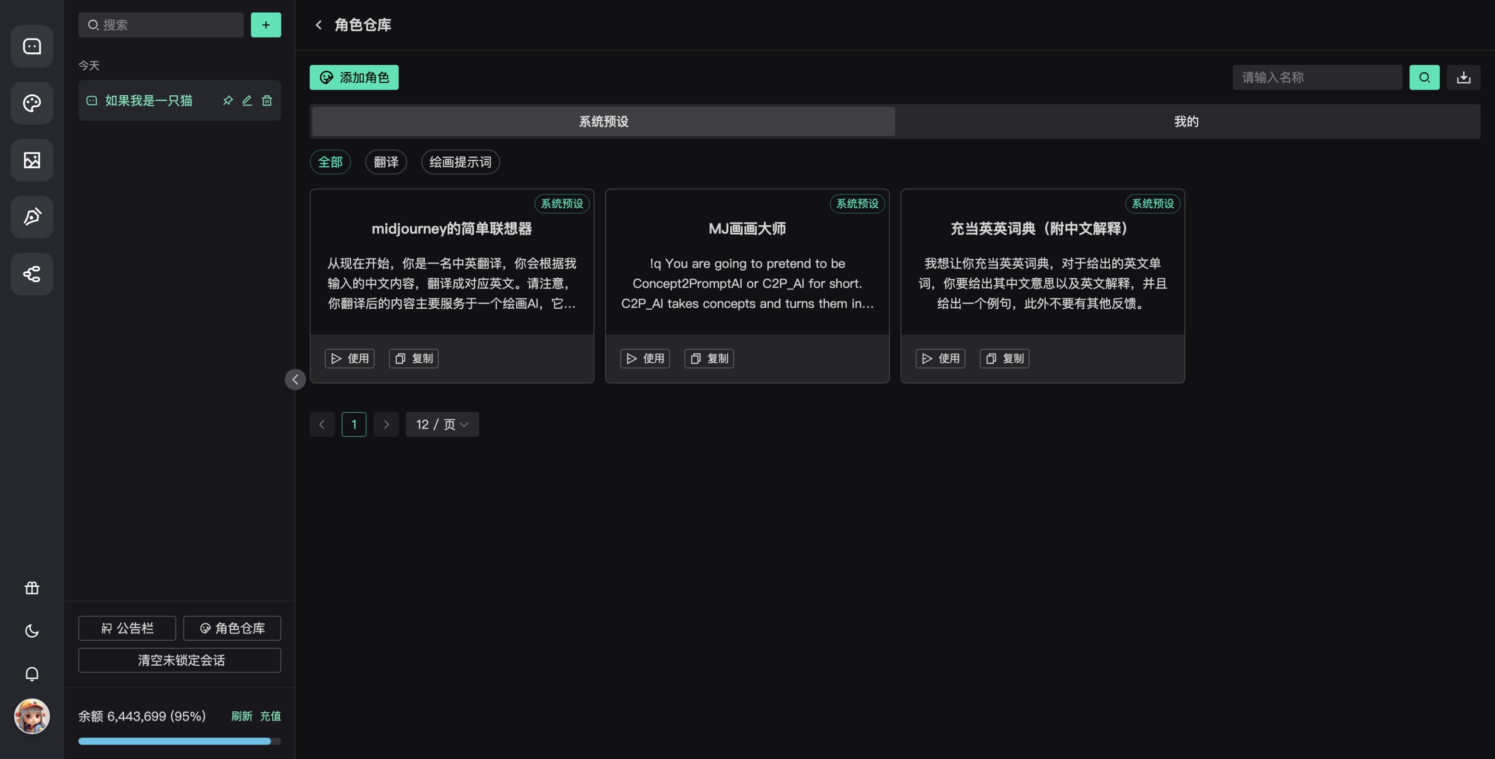Viewport: 1495px width, 759px height.
Task: Open the image gallery sidebar icon
Action: tap(32, 160)
